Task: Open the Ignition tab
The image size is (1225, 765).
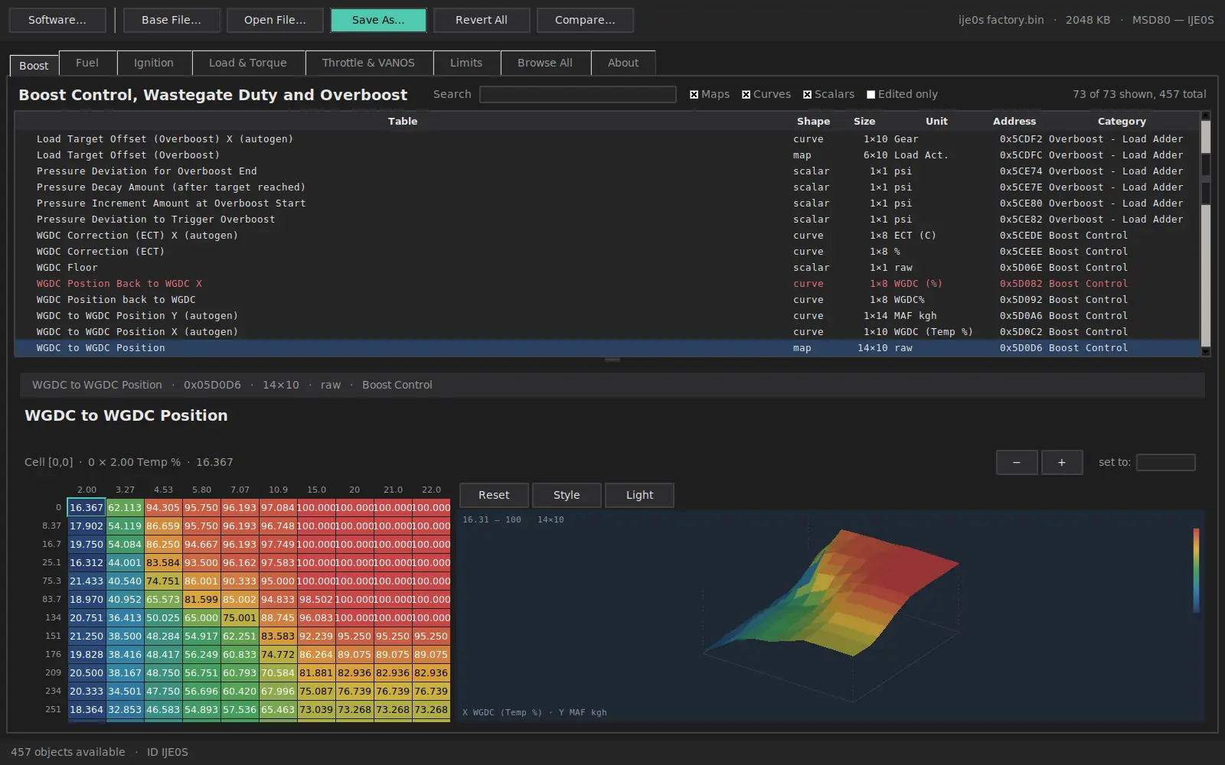Action: [x=154, y=63]
